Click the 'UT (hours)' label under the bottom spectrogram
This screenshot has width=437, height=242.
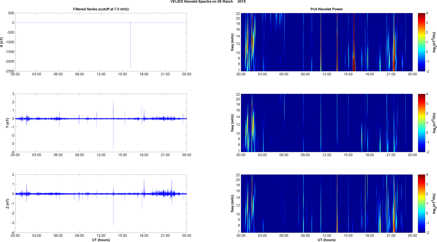327,240
